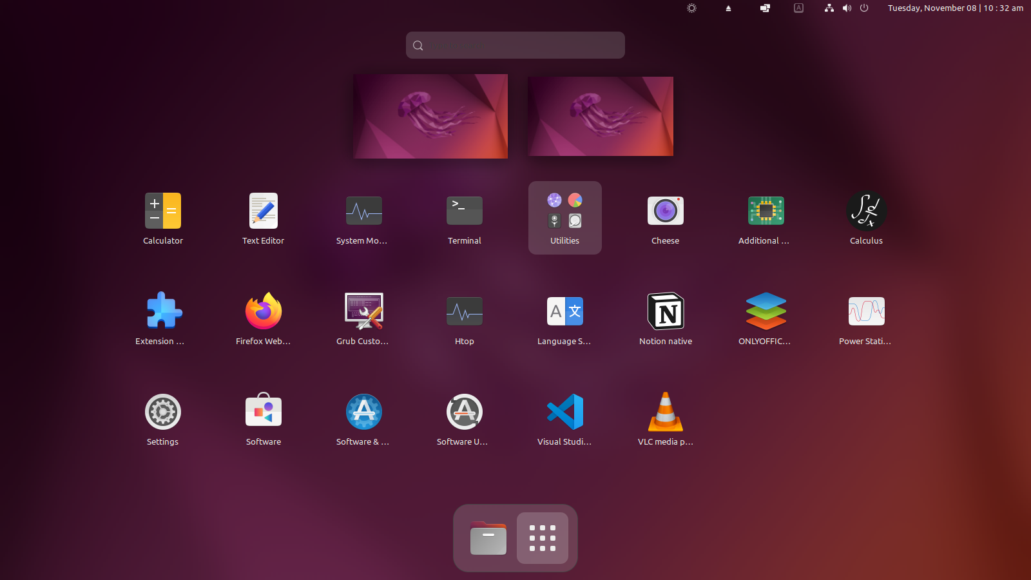The height and width of the screenshot is (580, 1031).
Task: Launch Software Updater
Action: pos(465,419)
